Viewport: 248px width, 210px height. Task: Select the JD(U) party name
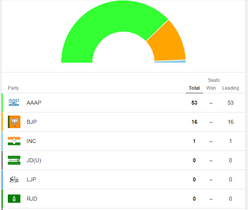[34, 160]
